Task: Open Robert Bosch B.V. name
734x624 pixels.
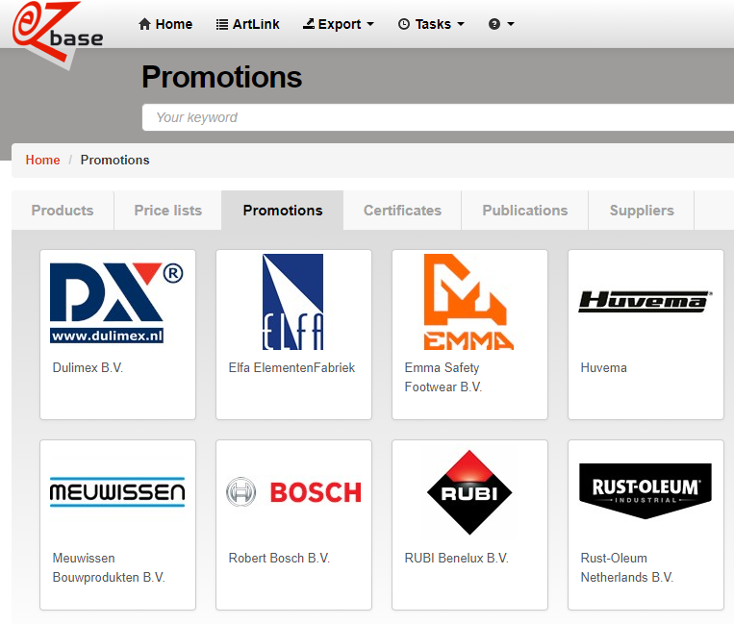Action: [279, 558]
